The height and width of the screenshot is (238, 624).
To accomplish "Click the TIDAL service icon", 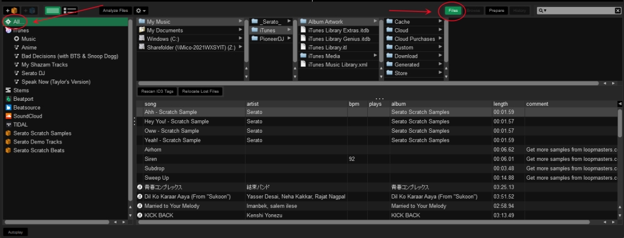I will 8,125.
